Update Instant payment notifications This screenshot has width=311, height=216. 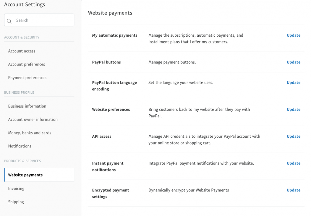click(293, 163)
